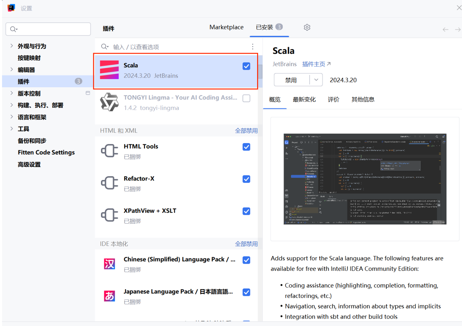Screen dimensions: 462x326
Task: Switch to the Marketplace tab
Action: click(226, 27)
